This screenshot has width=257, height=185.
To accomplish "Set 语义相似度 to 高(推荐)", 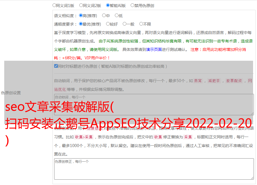I will coord(81,15).
